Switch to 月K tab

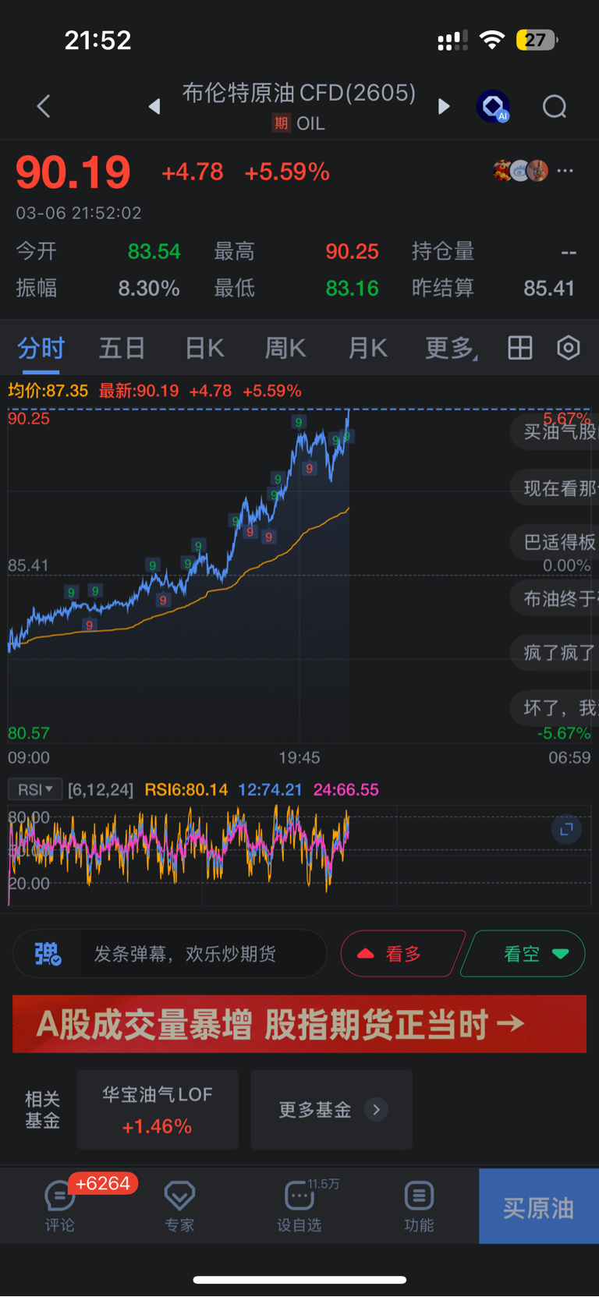point(368,348)
